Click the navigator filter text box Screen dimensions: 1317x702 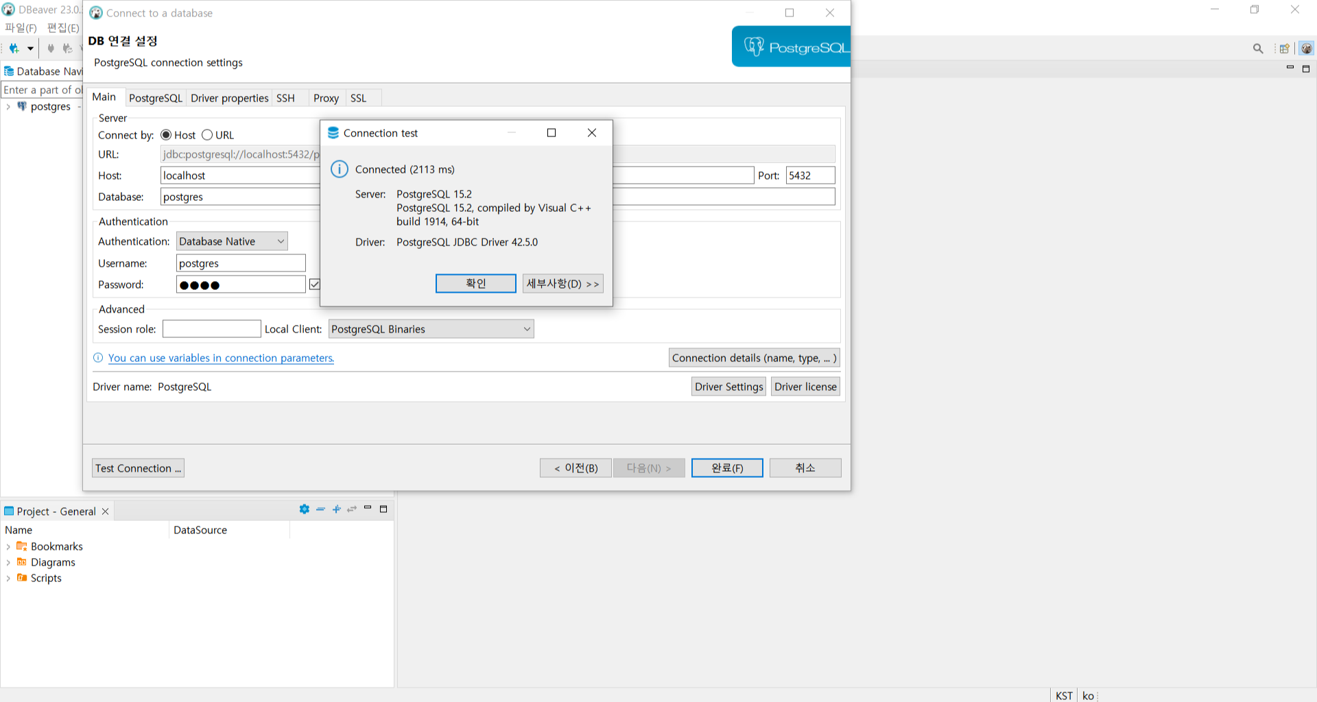(x=42, y=90)
